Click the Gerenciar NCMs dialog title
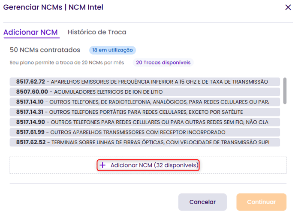Screen dimensions: 295x216 53,7
